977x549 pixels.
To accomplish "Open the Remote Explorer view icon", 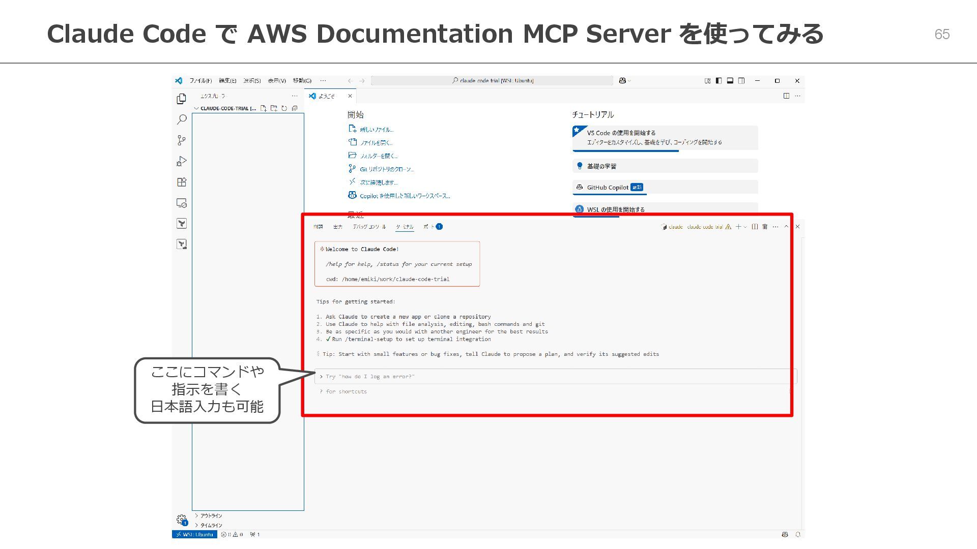I will [181, 203].
